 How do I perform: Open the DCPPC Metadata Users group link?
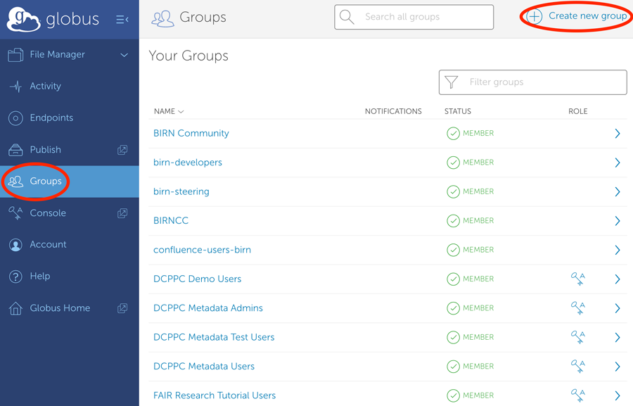204,366
